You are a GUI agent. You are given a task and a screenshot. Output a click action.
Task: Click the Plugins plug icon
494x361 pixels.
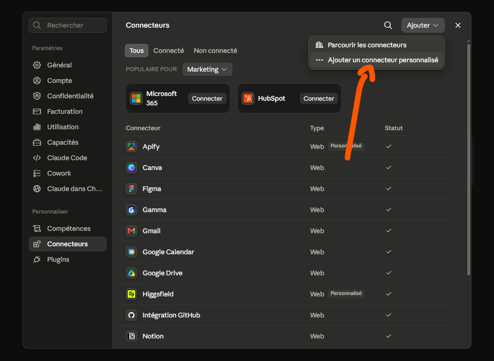[37, 259]
